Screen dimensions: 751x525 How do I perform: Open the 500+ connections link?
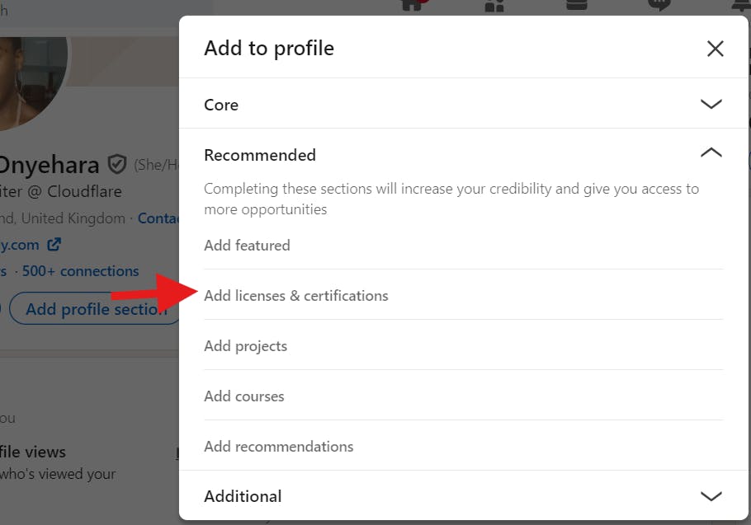coord(81,271)
